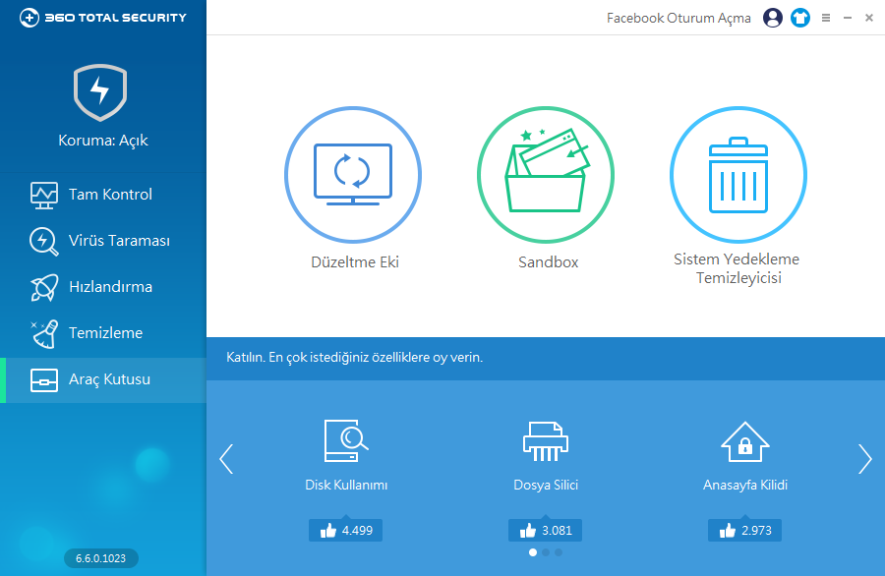
Task: Click the Dosya Silici shredder icon
Action: [x=545, y=441]
